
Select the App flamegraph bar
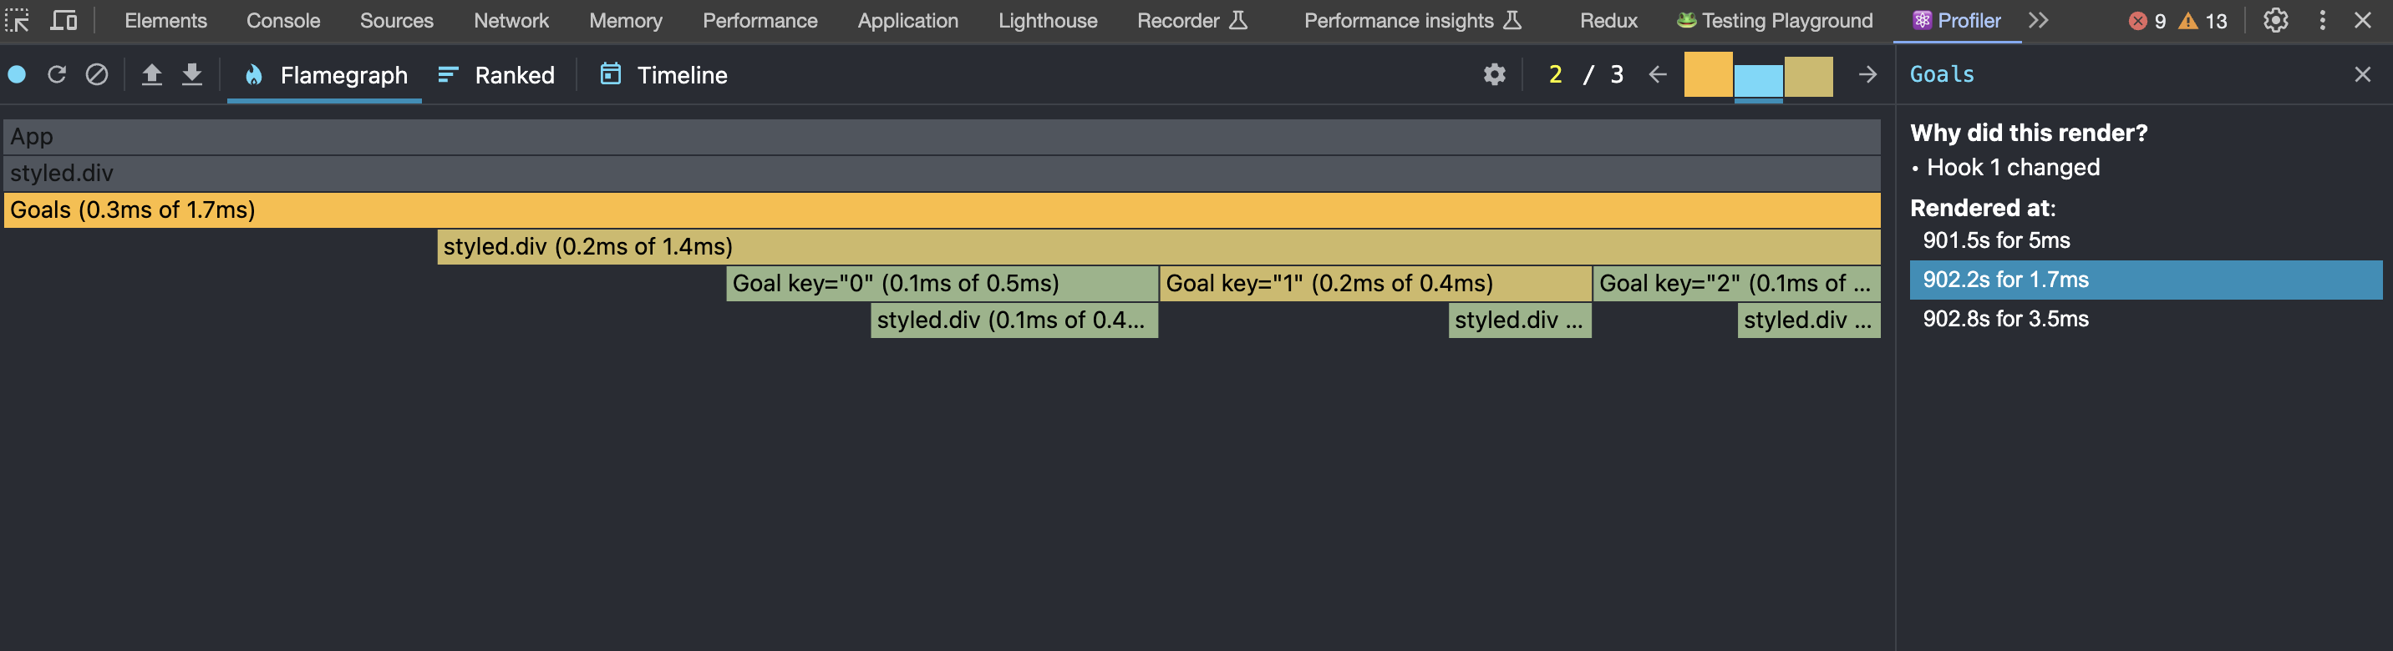pos(942,136)
